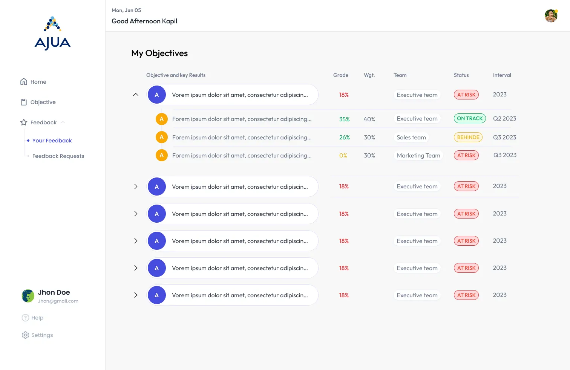Viewport: 570px width, 370px height.
Task: Select the Home icon in sidebar
Action: pos(23,81)
